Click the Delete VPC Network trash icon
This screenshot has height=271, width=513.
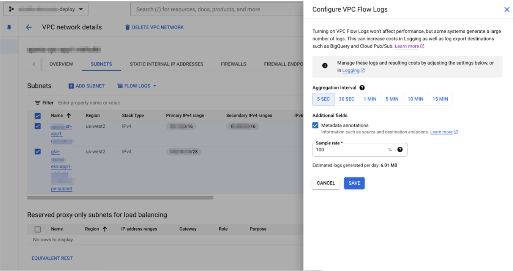point(128,27)
